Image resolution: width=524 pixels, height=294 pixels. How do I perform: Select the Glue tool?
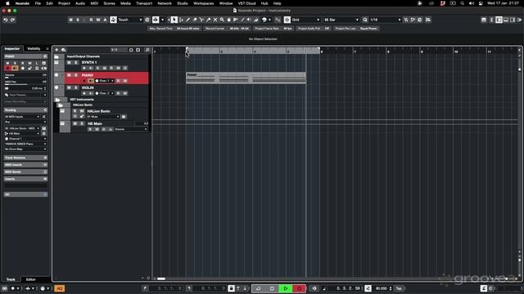click(x=209, y=20)
